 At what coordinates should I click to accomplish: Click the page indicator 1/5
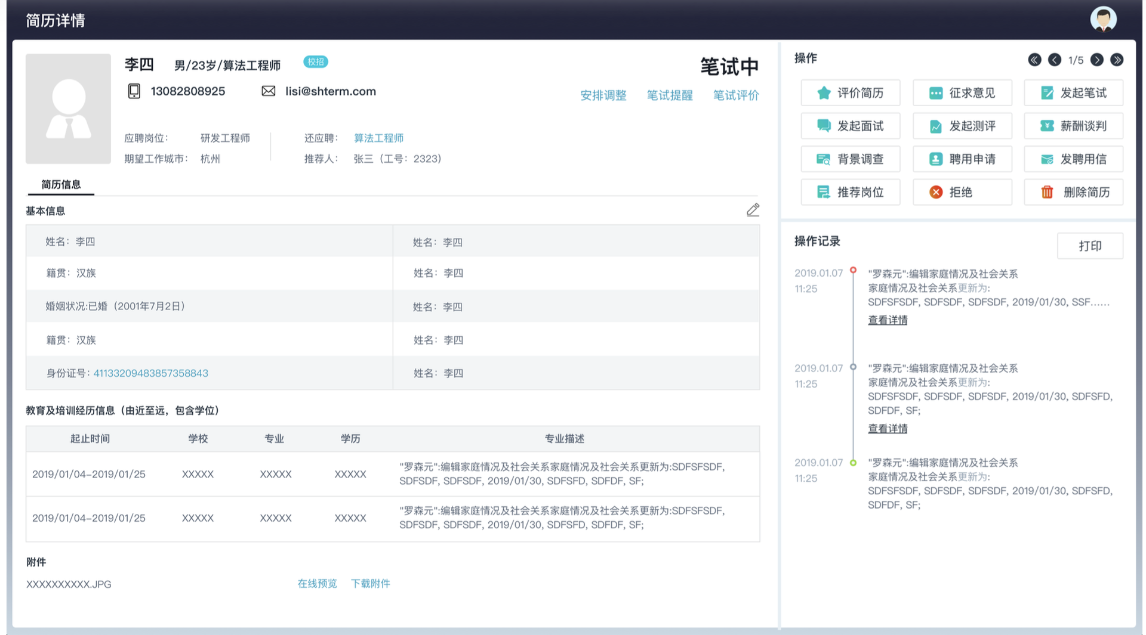(x=1076, y=60)
